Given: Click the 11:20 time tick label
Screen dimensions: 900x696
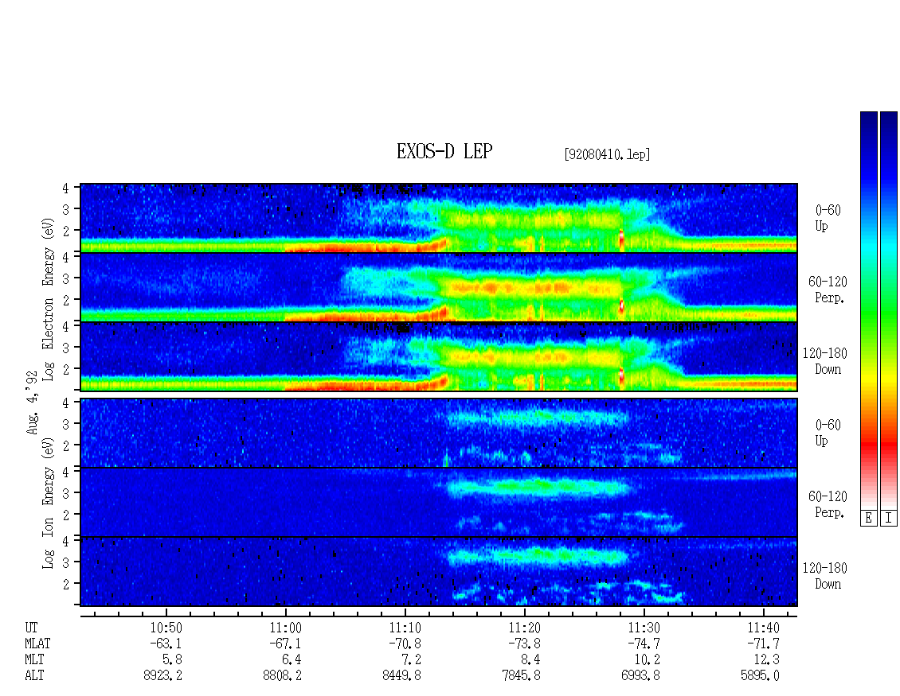Looking at the screenshot, I should tap(524, 628).
